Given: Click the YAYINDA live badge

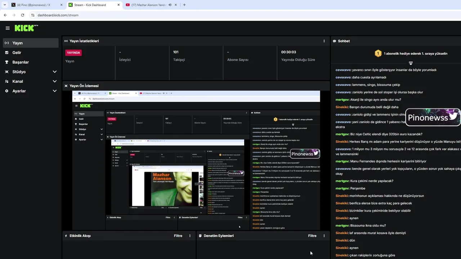Looking at the screenshot, I should (x=73, y=53).
